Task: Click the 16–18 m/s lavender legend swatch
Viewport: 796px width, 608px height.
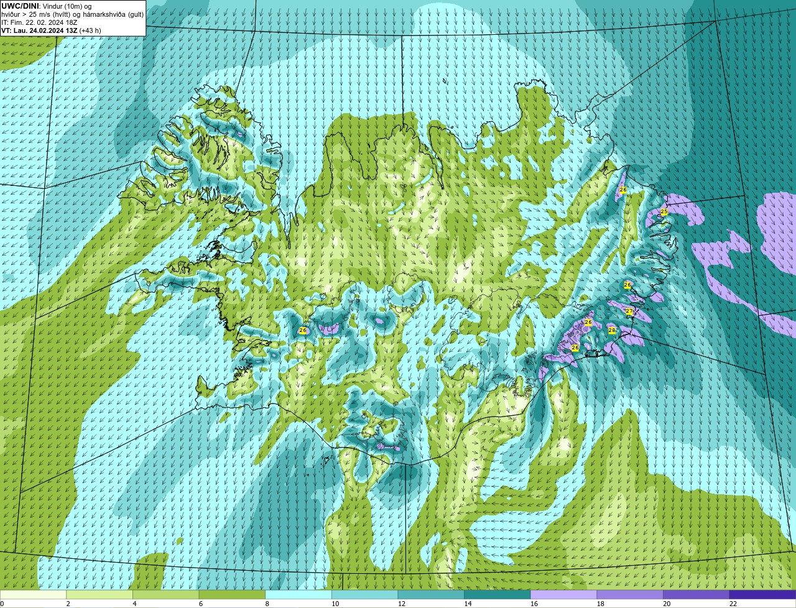Action: (563, 595)
